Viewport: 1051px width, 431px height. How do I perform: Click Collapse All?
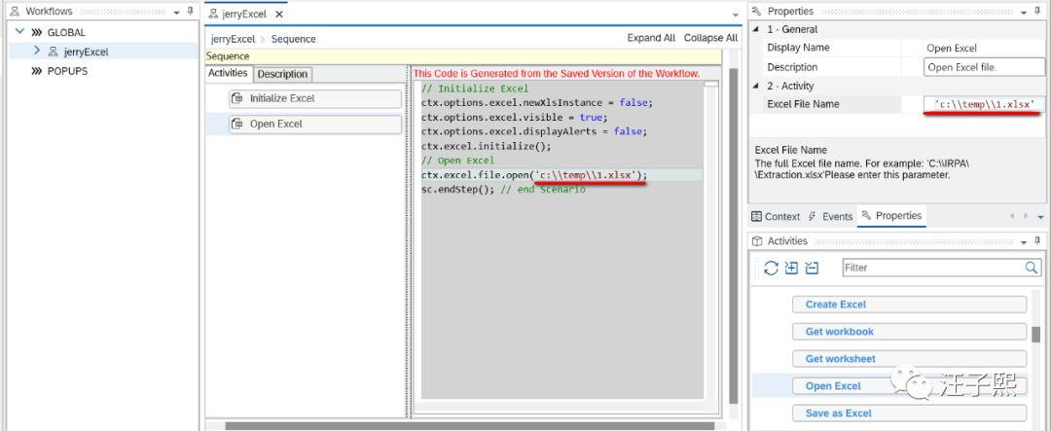[x=710, y=38]
